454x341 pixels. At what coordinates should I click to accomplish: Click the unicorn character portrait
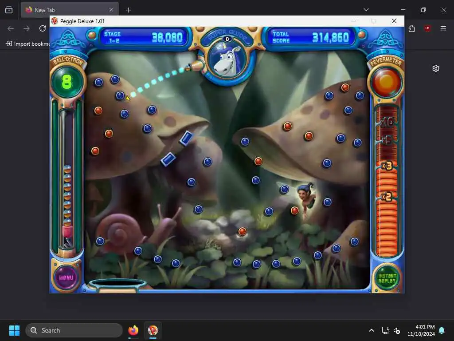point(227,60)
